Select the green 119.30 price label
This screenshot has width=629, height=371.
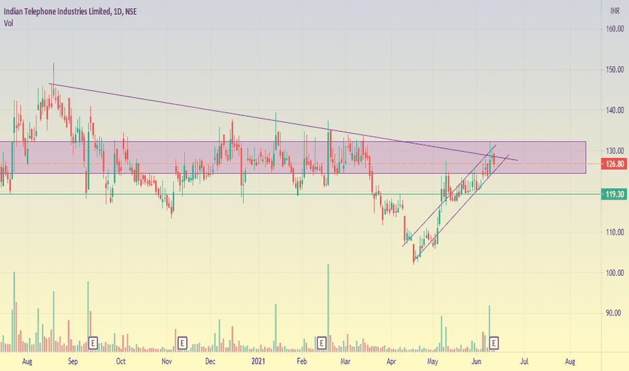(x=613, y=194)
